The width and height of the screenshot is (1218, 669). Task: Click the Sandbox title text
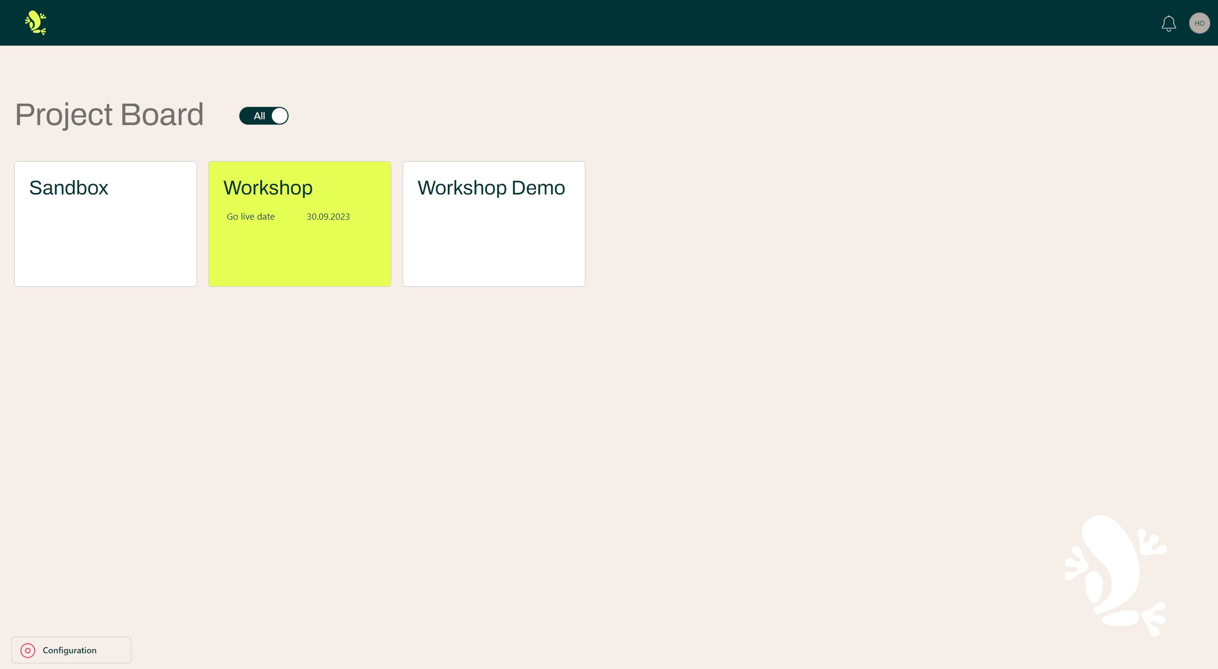click(x=69, y=188)
